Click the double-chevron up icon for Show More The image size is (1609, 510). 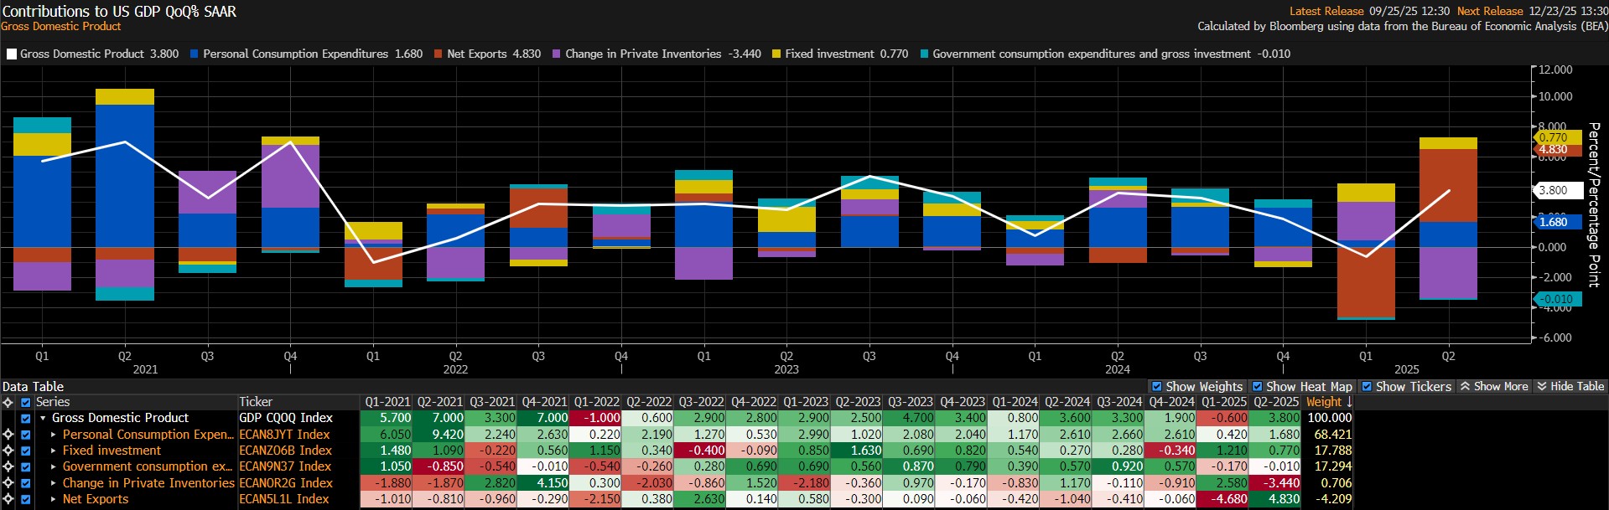[x=1465, y=387]
